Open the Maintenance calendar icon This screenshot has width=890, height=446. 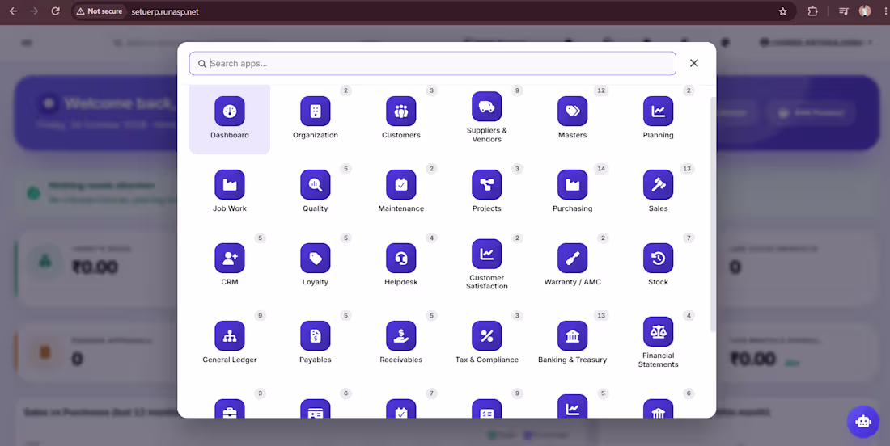coord(400,185)
